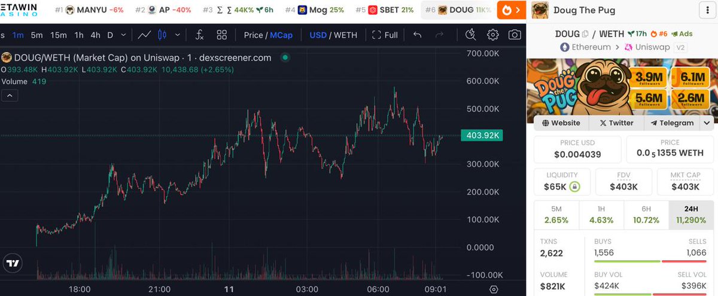The width and height of the screenshot is (718, 296).
Task: Click the V2 version badge
Action: [680, 47]
